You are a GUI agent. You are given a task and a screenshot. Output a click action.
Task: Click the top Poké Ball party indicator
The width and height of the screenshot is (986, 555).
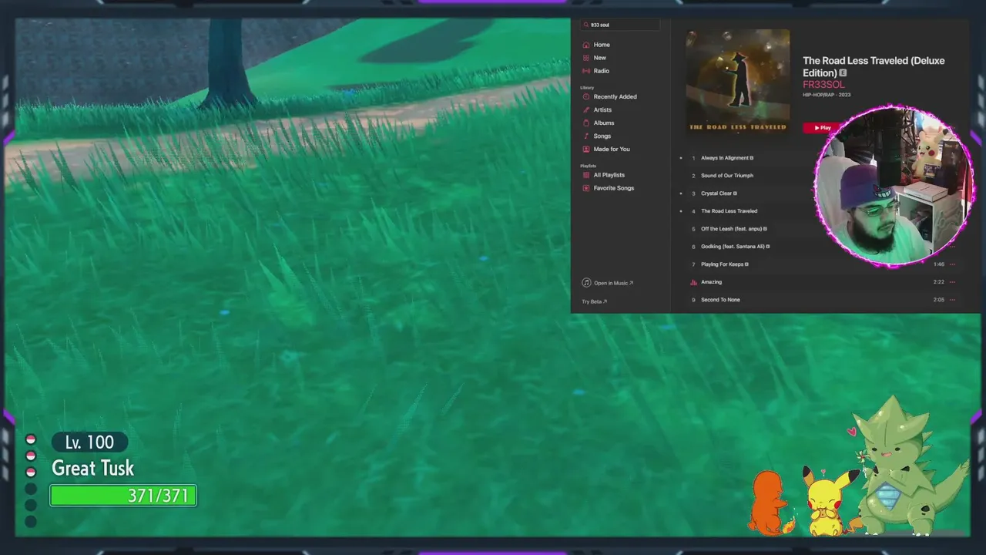point(31,439)
